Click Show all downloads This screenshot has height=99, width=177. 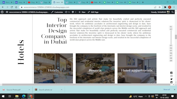167,89
